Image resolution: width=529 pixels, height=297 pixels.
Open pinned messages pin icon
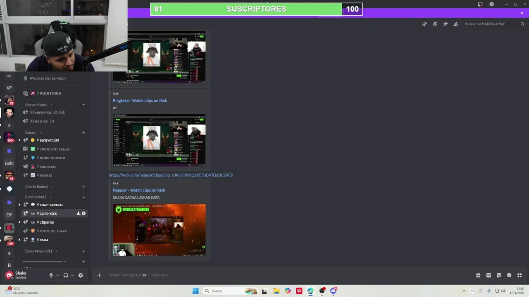(x=445, y=24)
